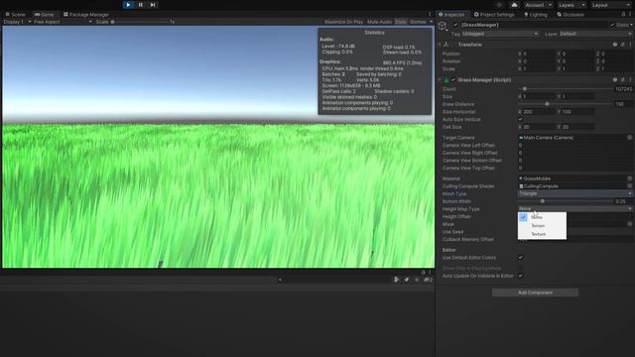The image size is (635, 357).
Task: Open the Static flags dropdown arrow
Action: point(631,25)
